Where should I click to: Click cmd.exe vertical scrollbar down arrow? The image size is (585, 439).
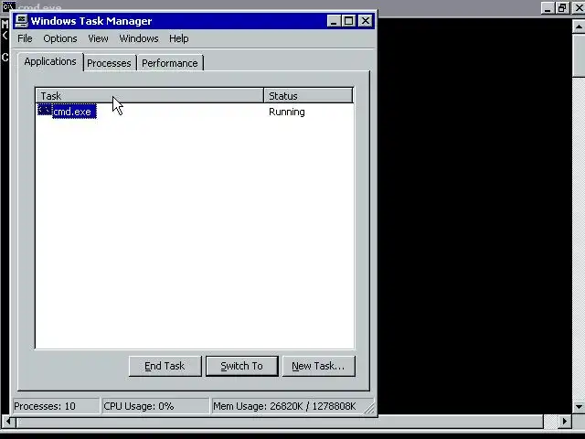coord(579,406)
